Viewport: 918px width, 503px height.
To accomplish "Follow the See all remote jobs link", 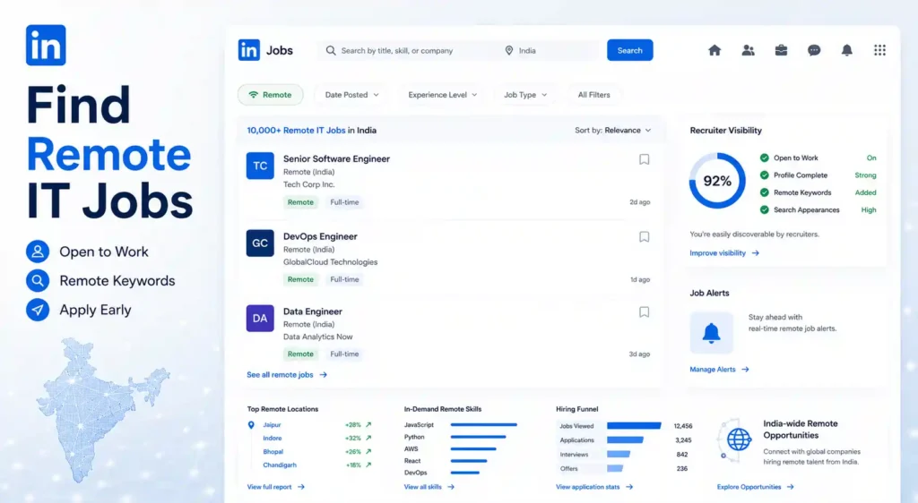I will click(x=287, y=374).
